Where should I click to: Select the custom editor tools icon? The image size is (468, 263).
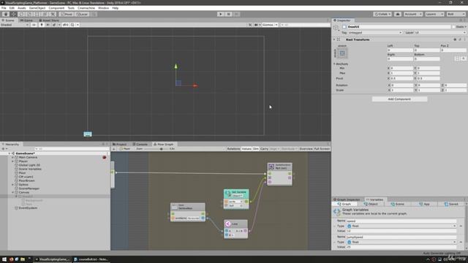click(53, 14)
